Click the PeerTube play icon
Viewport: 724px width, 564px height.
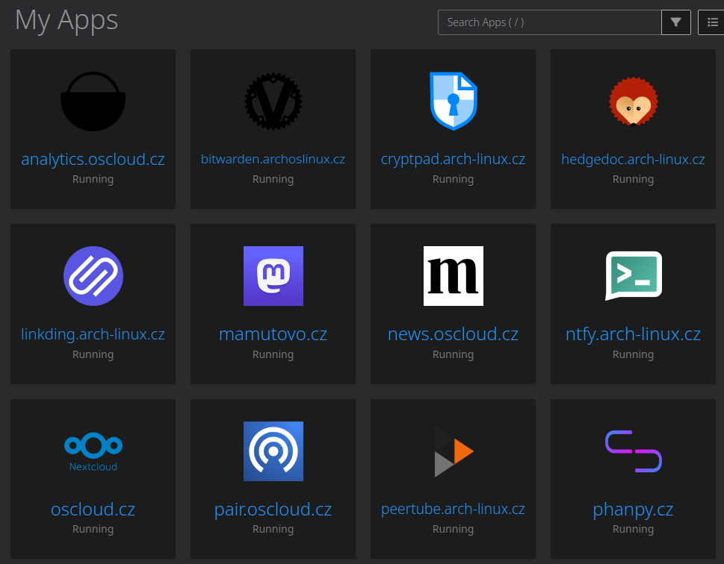click(453, 451)
